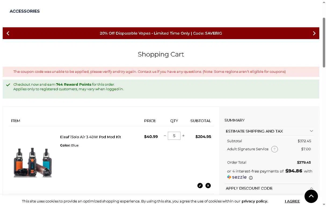Select the 744 Reward Points text

pos(74,84)
